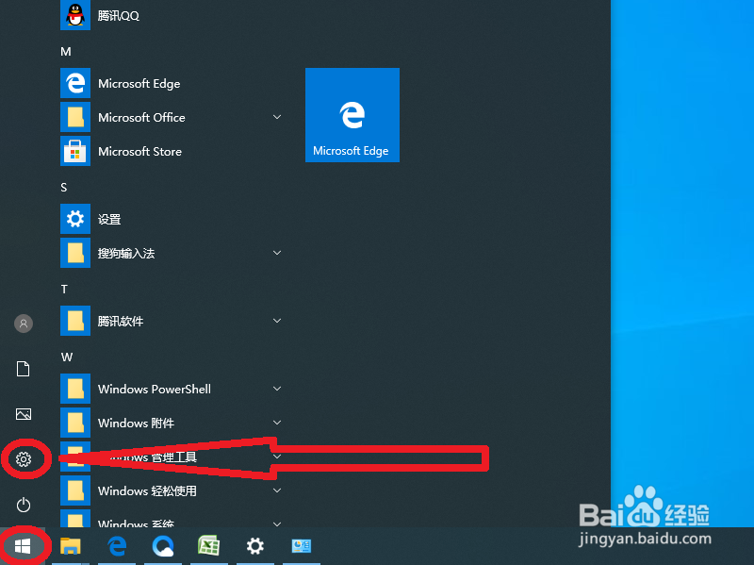Select the Windows 附件 label
The width and height of the screenshot is (754, 565).
coord(136,423)
